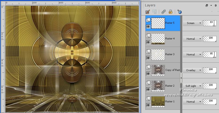Image resolution: width=219 pixels, height=113 pixels.
Task: Select the Copy of Raster layer
Action: coord(172,70)
